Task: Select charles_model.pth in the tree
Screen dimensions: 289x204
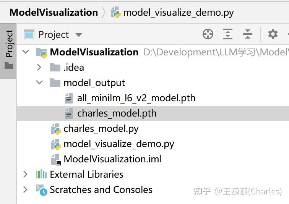Action: point(117,113)
